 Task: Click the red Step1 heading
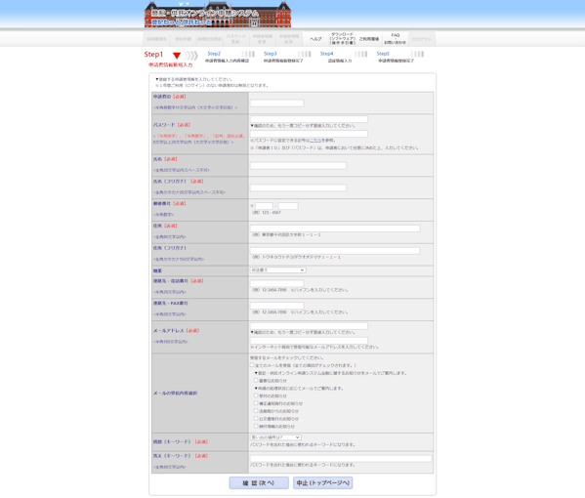[x=153, y=55]
